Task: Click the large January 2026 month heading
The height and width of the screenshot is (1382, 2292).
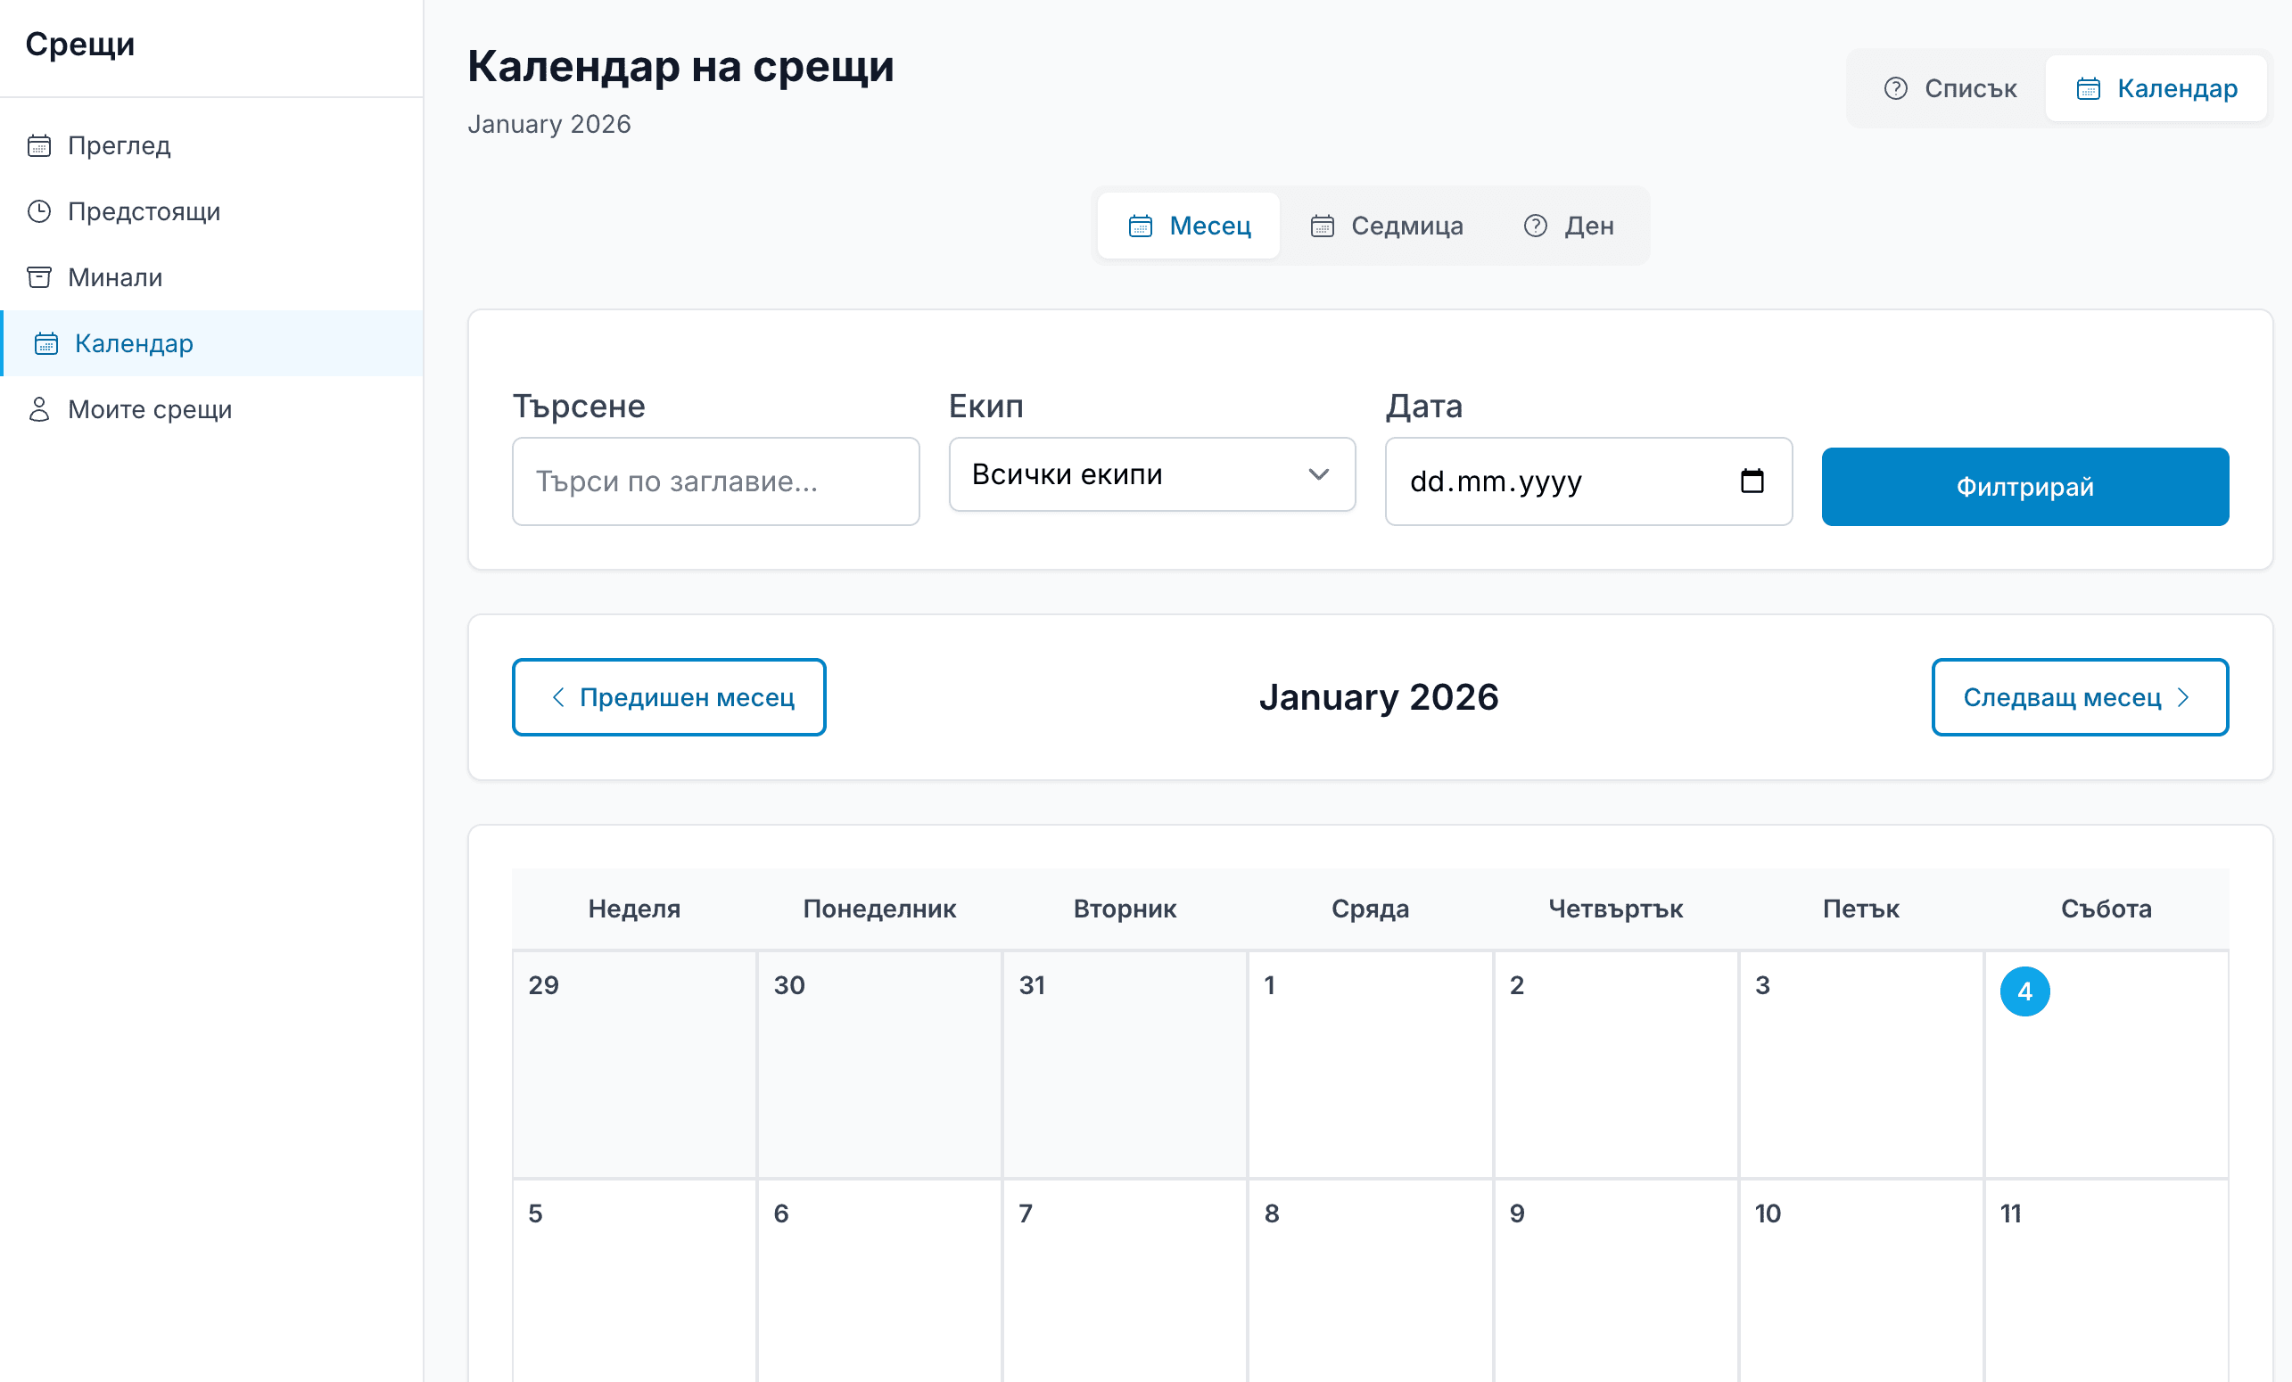Action: 1379,696
